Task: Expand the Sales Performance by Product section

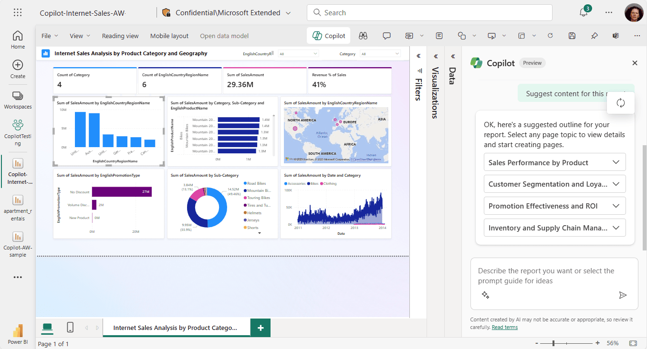Action: tap(554, 162)
